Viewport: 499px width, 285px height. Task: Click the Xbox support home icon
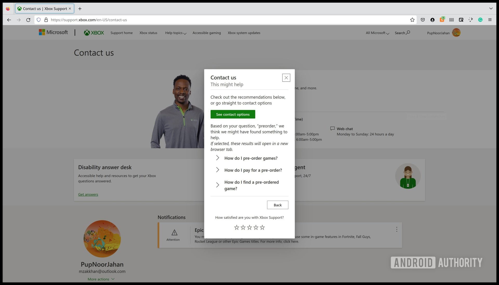pyautogui.click(x=94, y=32)
